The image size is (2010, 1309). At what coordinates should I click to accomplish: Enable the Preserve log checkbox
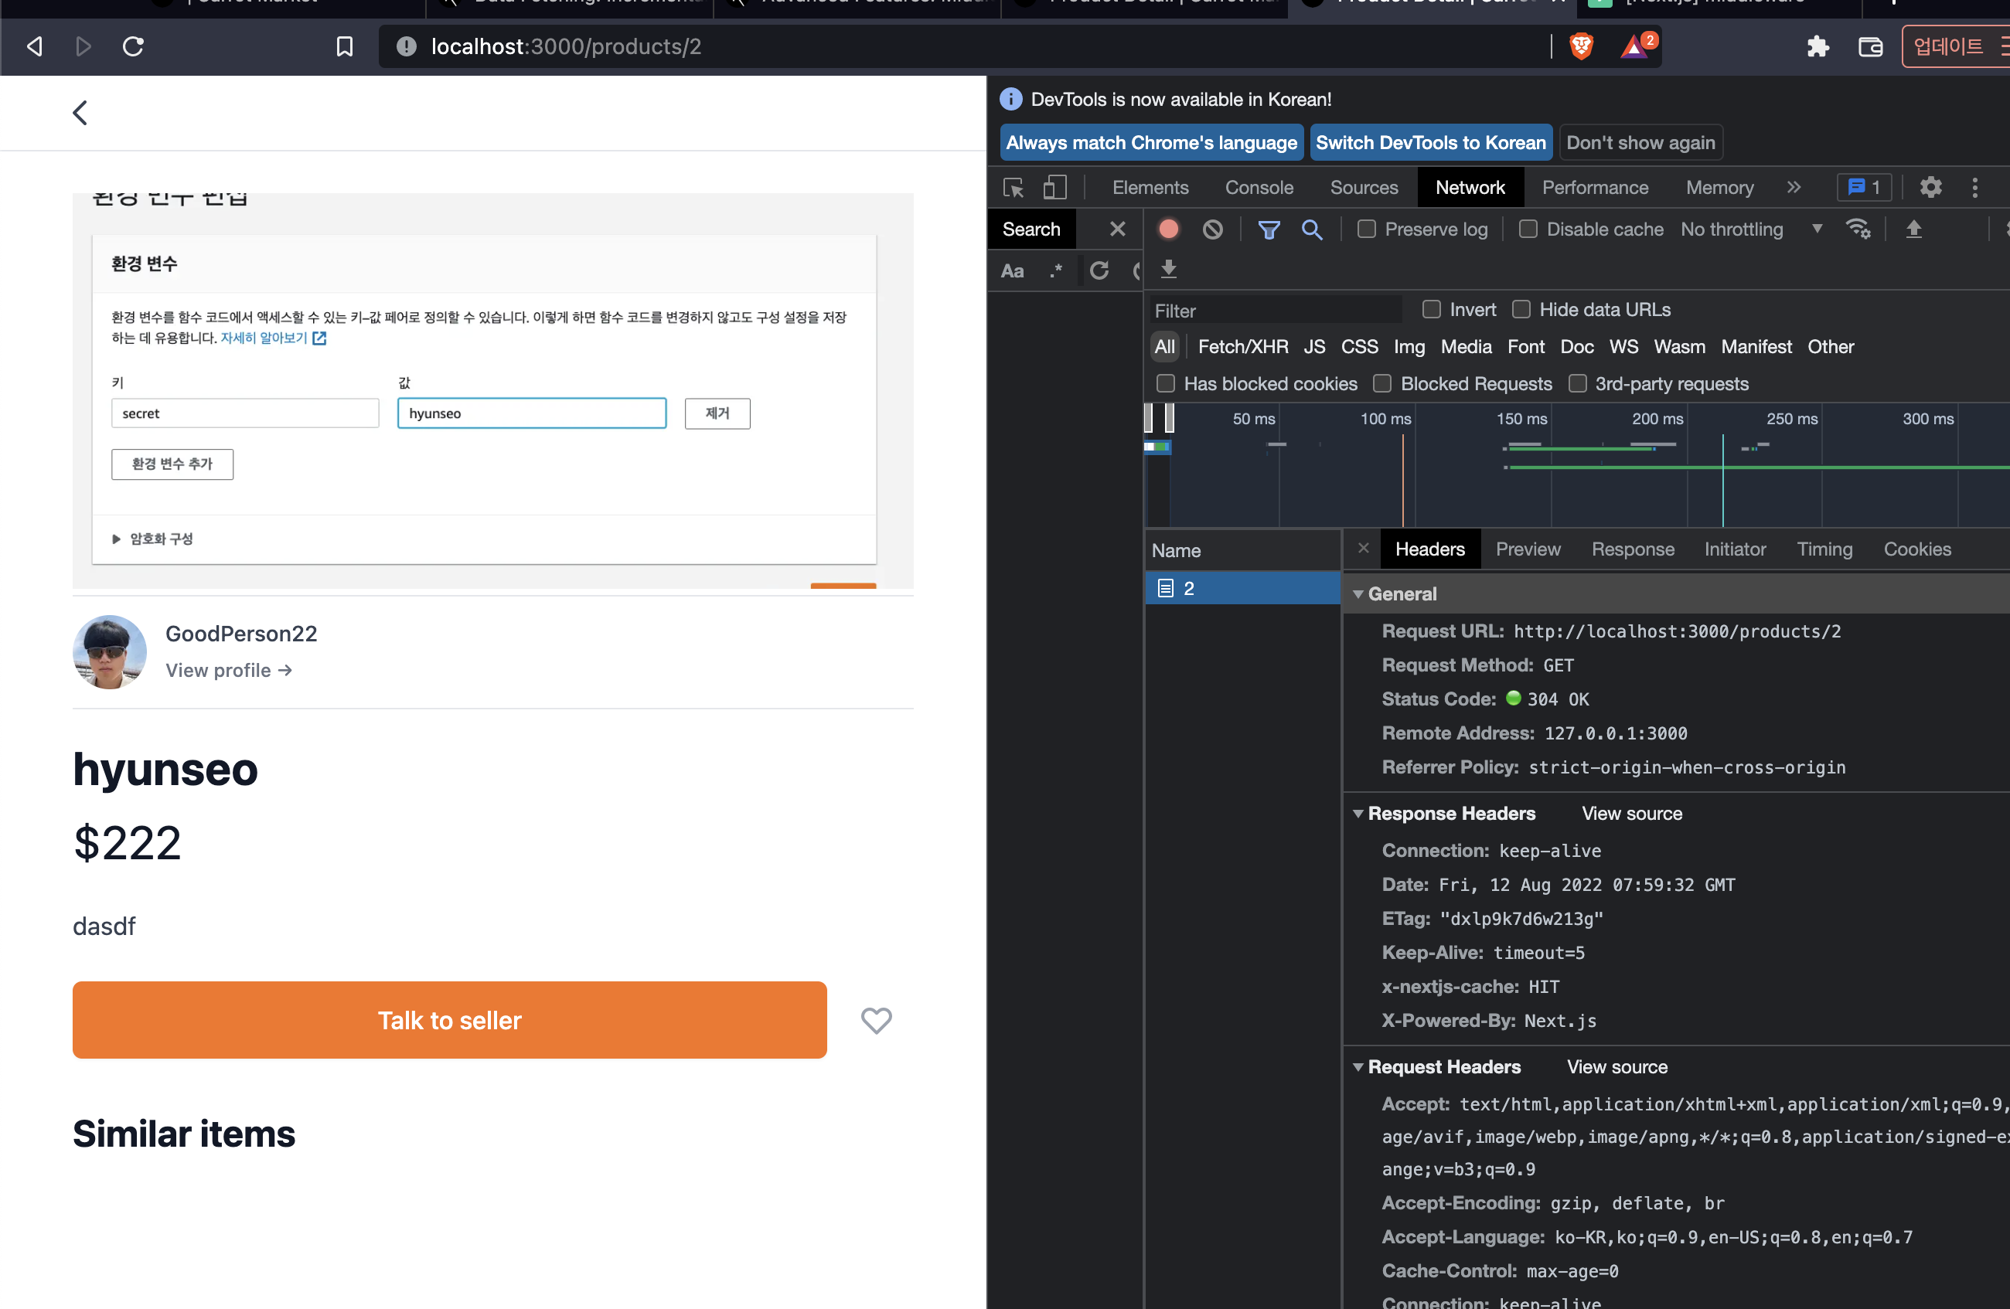click(x=1367, y=229)
